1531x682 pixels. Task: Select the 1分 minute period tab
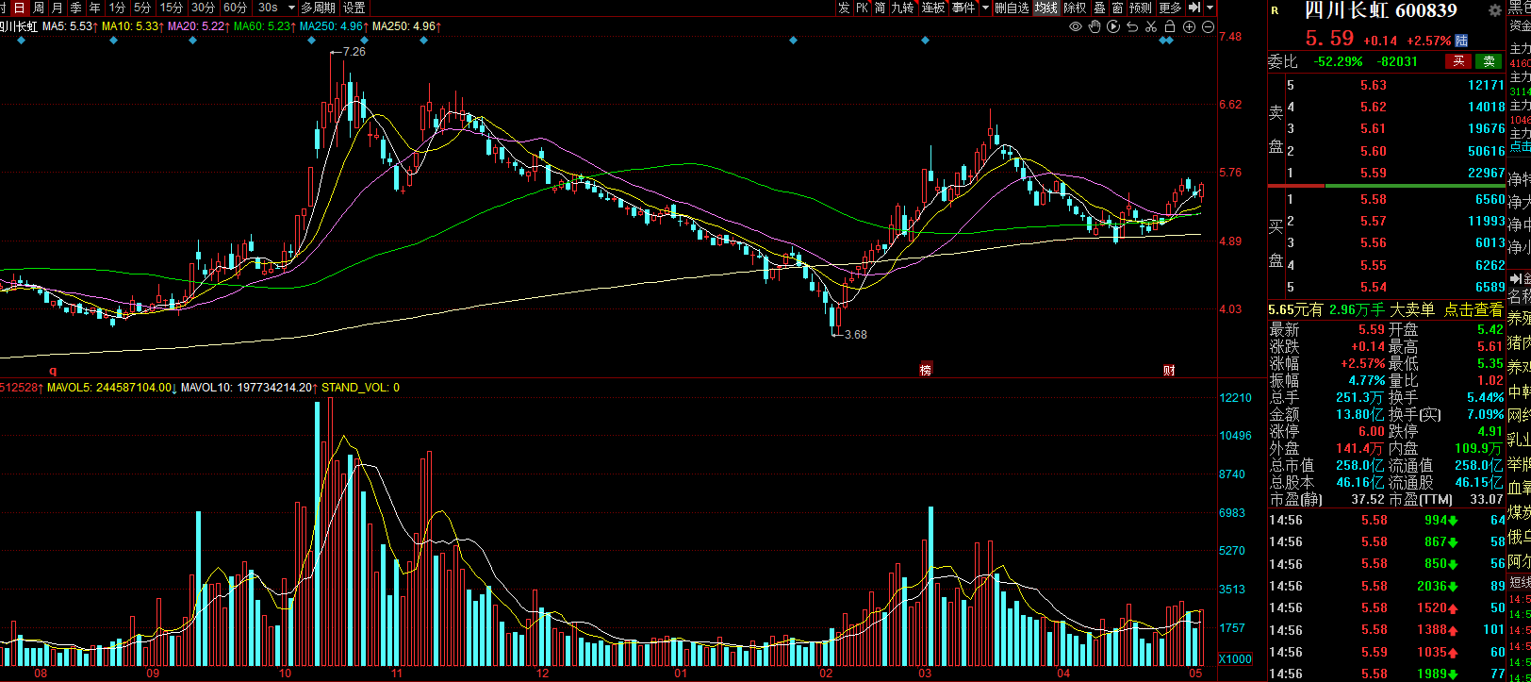click(117, 8)
